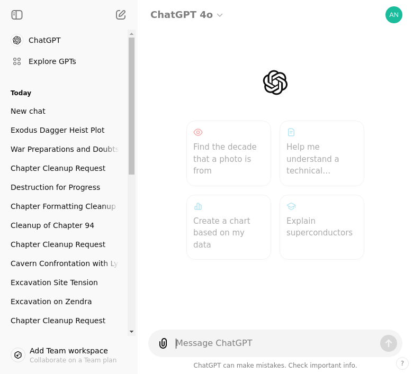Select Create a chart based on data
The width and height of the screenshot is (413, 374).
(229, 227)
